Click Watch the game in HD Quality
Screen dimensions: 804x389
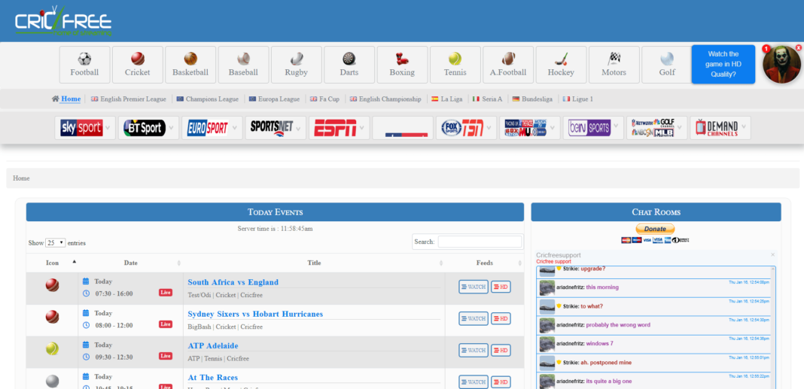pyautogui.click(x=723, y=64)
